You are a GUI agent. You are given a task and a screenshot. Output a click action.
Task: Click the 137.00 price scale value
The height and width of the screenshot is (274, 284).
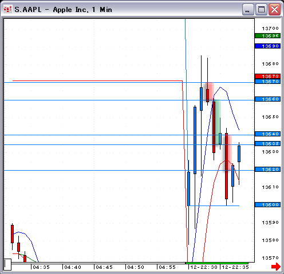[x=270, y=29]
